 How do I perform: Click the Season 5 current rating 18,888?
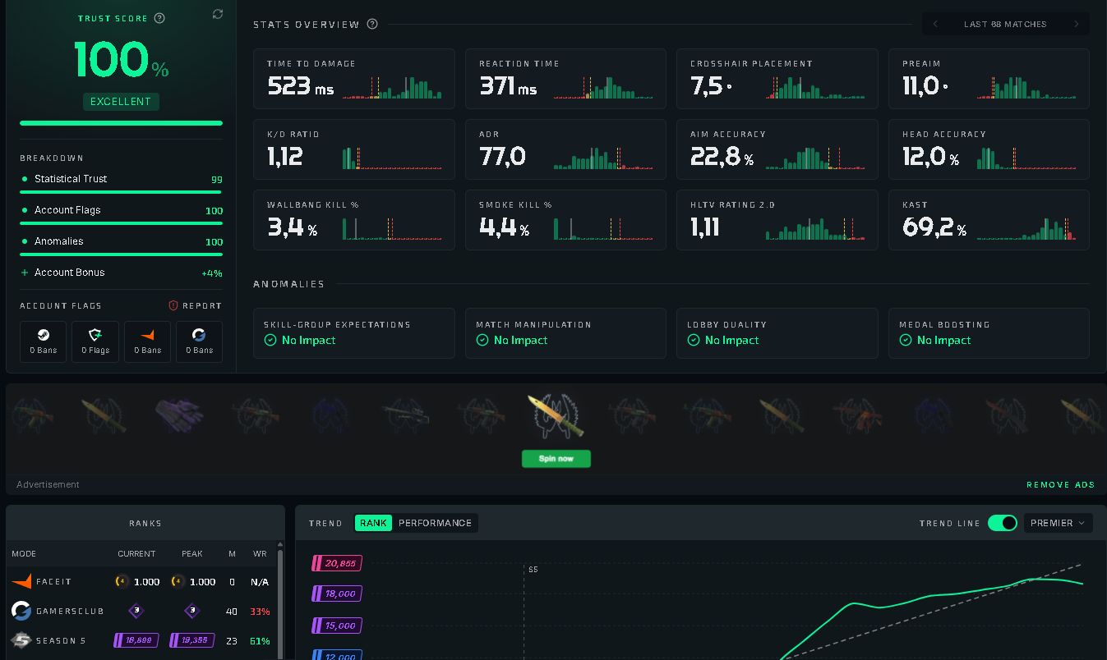(x=136, y=640)
